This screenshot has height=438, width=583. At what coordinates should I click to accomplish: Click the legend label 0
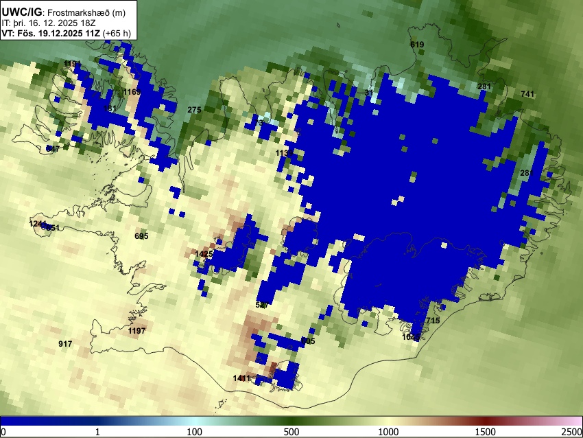tap(3, 432)
